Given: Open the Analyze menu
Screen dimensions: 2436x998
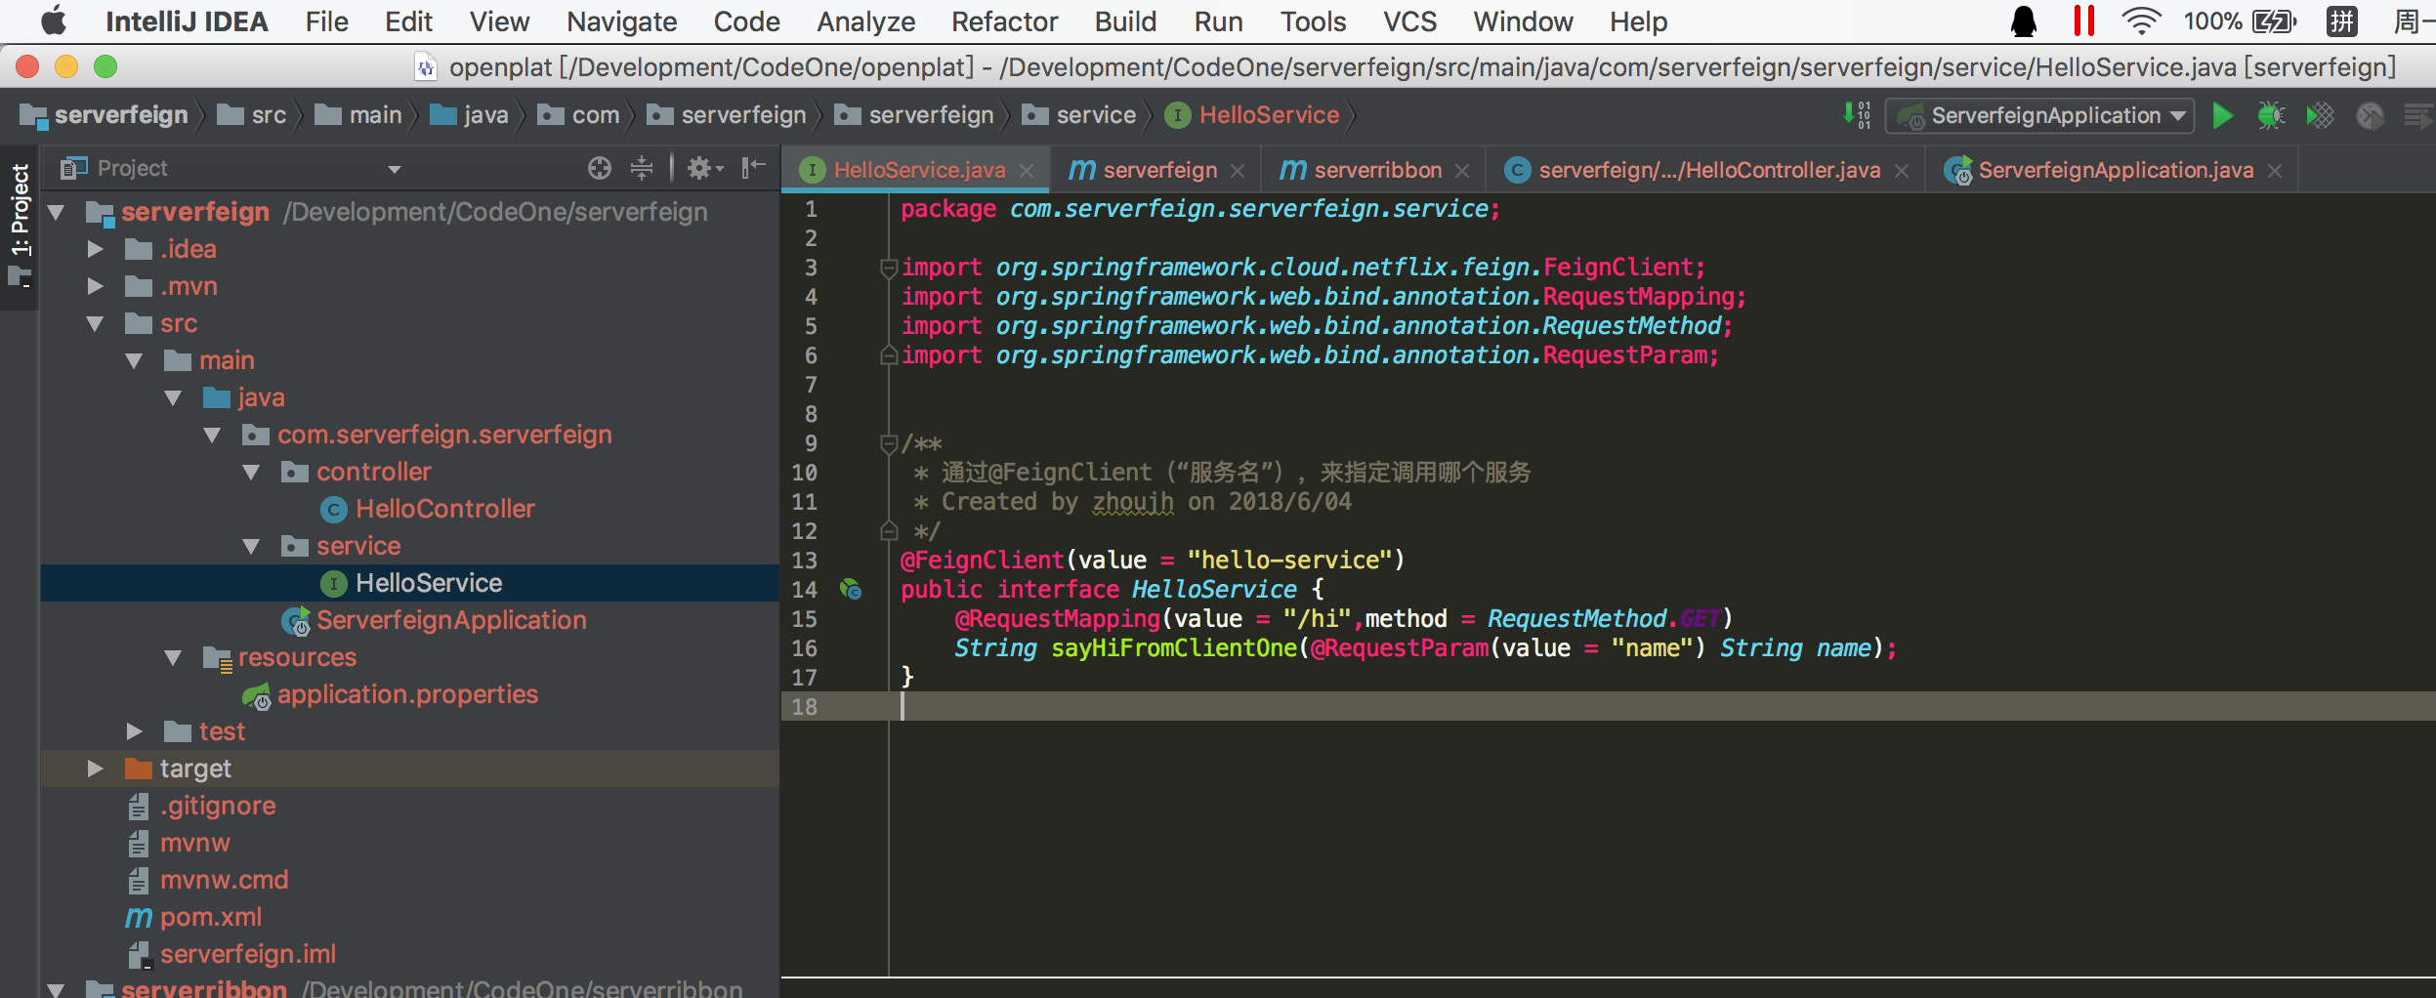Looking at the screenshot, I should coord(865,21).
